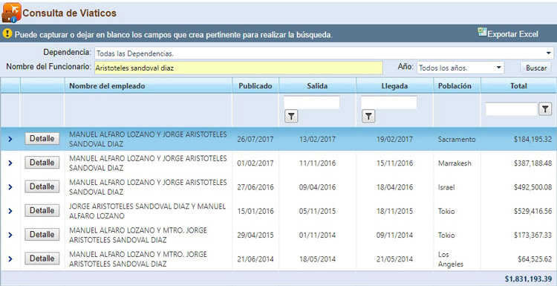
Task: Expand the 05/11/2015 Tokio trip row
Action: (10, 211)
